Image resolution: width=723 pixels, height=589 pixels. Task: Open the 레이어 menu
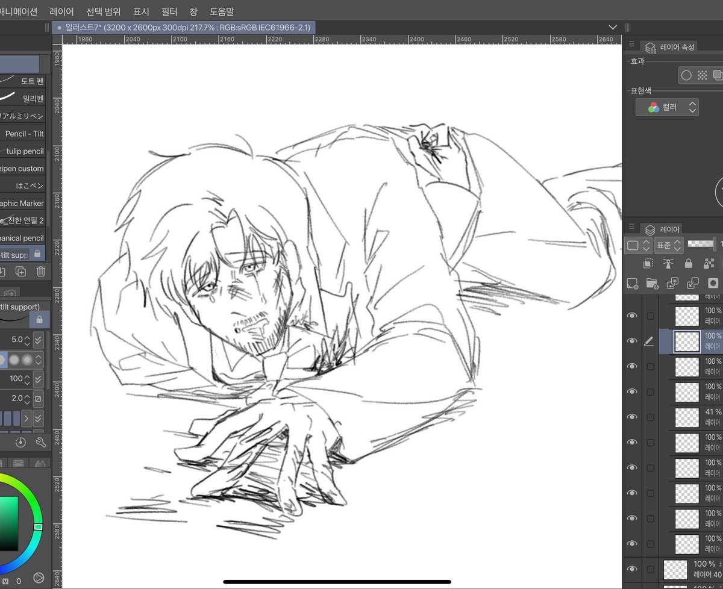coord(61,11)
